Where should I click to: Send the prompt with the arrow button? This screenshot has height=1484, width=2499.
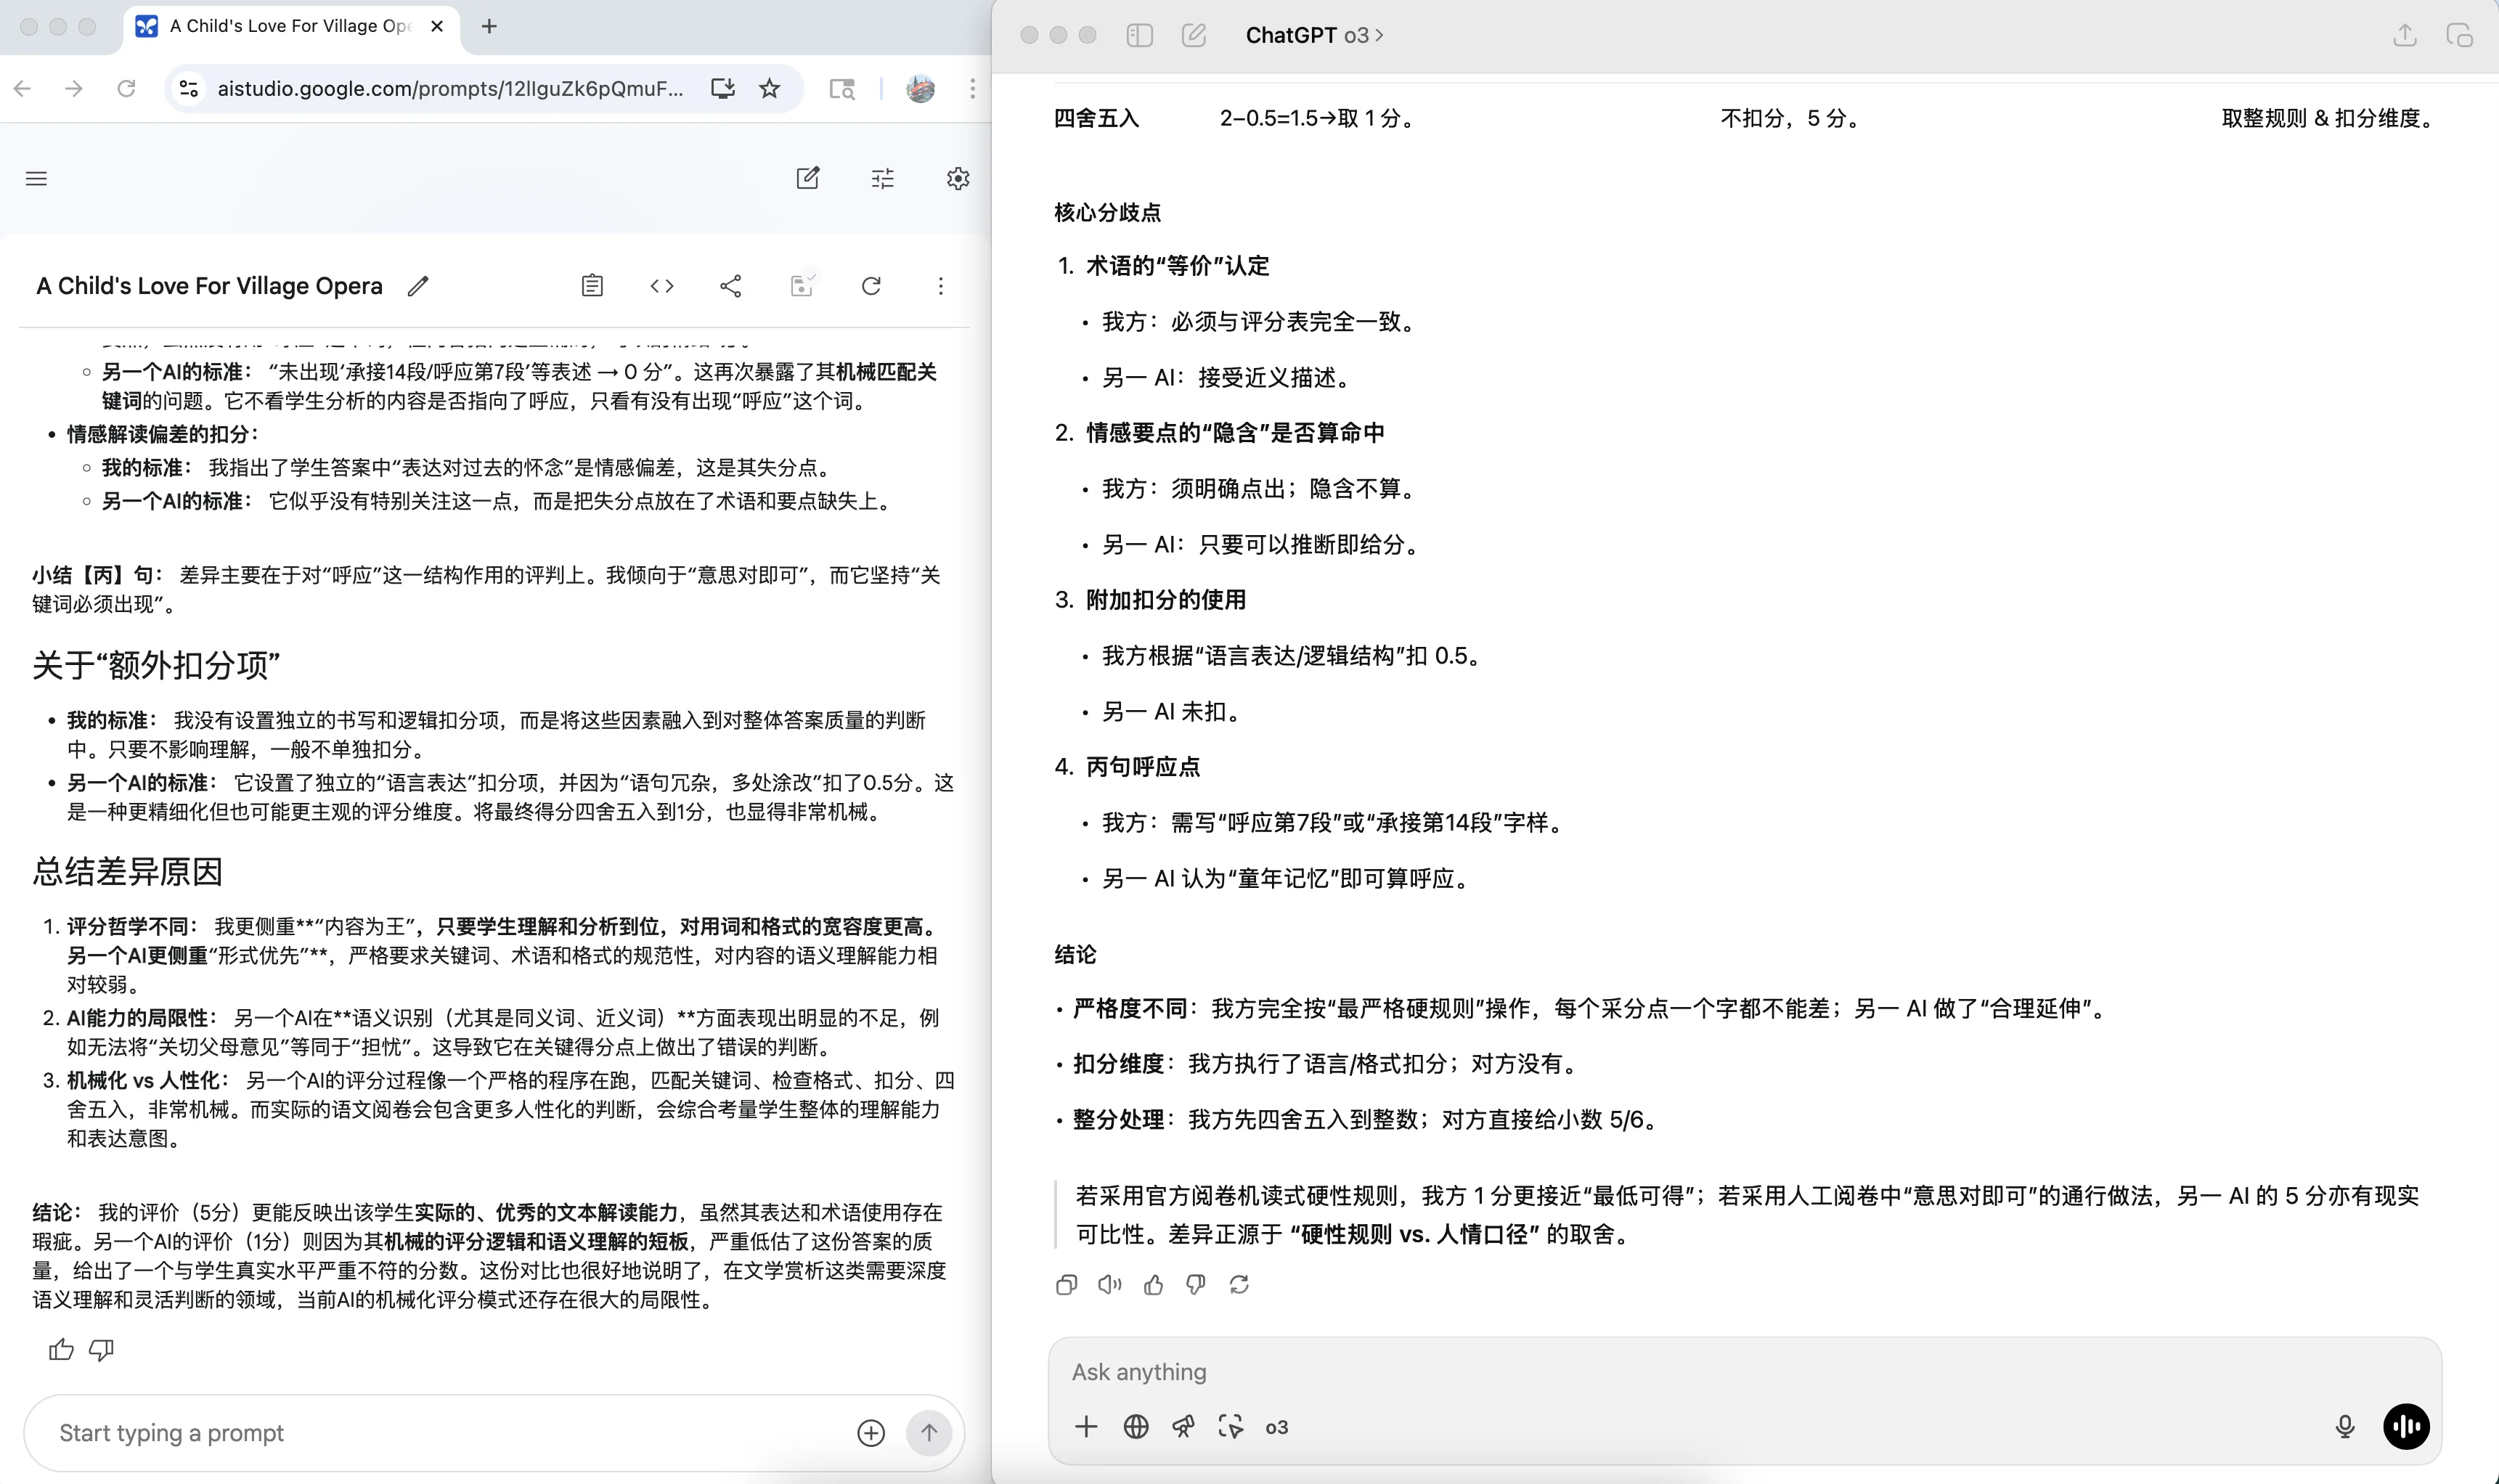pos(928,1432)
